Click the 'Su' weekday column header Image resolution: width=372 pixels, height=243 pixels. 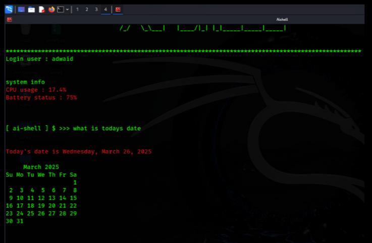[9, 175]
